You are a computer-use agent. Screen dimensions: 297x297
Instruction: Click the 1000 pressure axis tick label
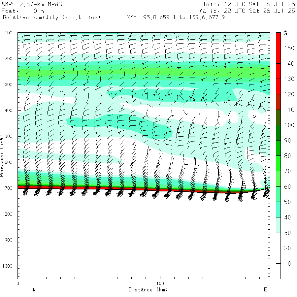7,266
